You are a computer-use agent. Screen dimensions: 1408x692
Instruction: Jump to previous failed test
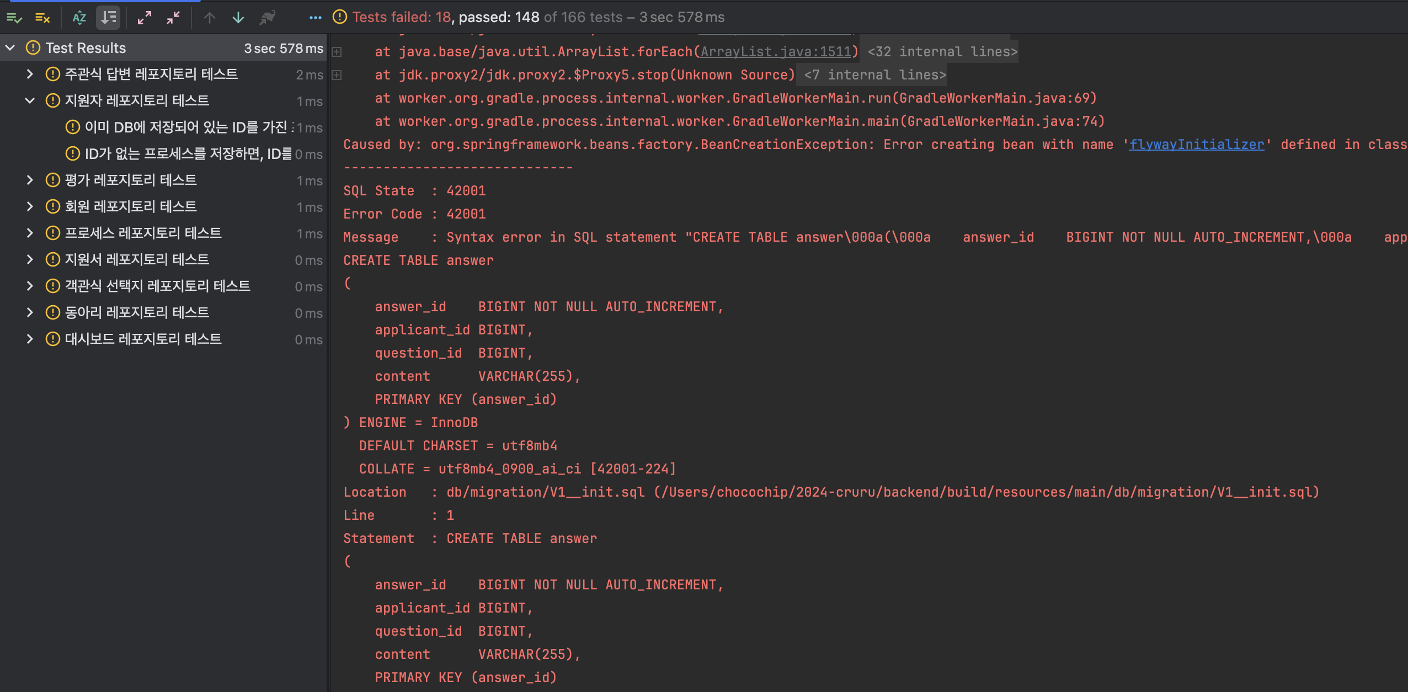210,18
